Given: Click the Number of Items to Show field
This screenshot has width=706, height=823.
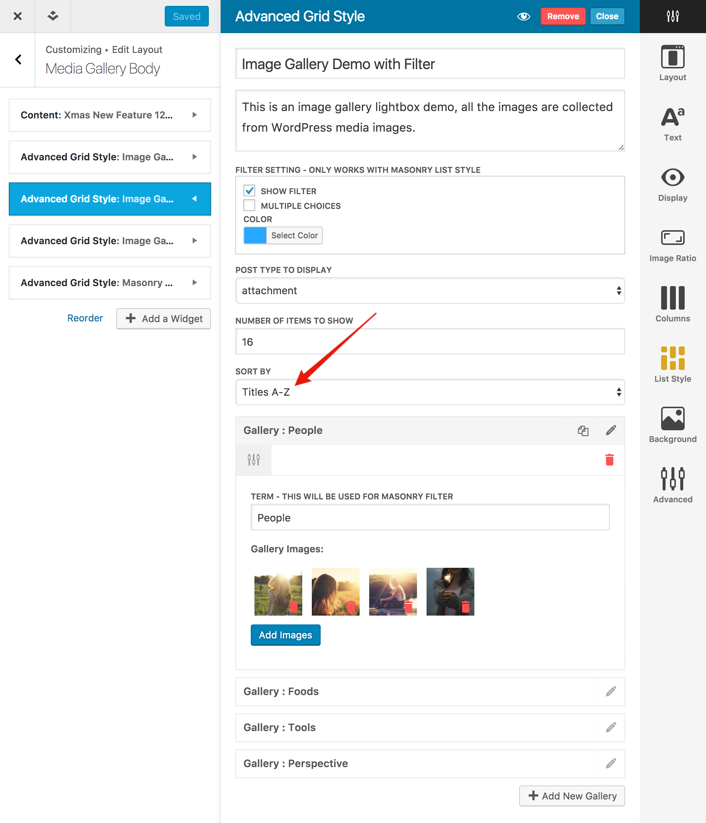Looking at the screenshot, I should pyautogui.click(x=430, y=342).
